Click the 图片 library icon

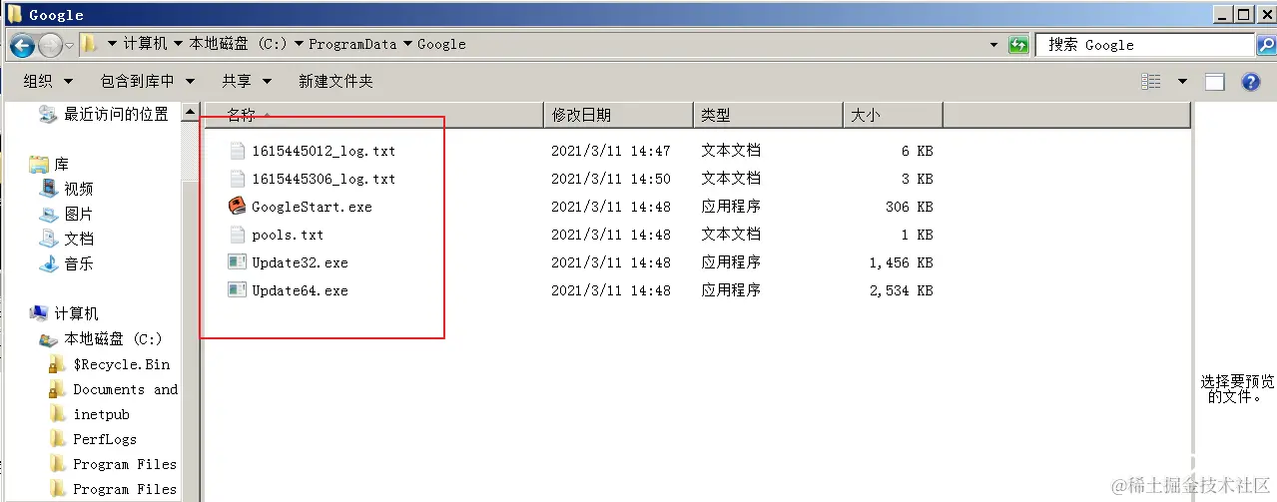coord(48,214)
